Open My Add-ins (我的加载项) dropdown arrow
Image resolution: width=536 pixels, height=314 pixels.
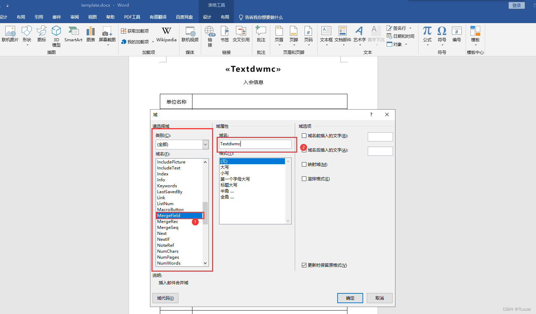pos(153,42)
